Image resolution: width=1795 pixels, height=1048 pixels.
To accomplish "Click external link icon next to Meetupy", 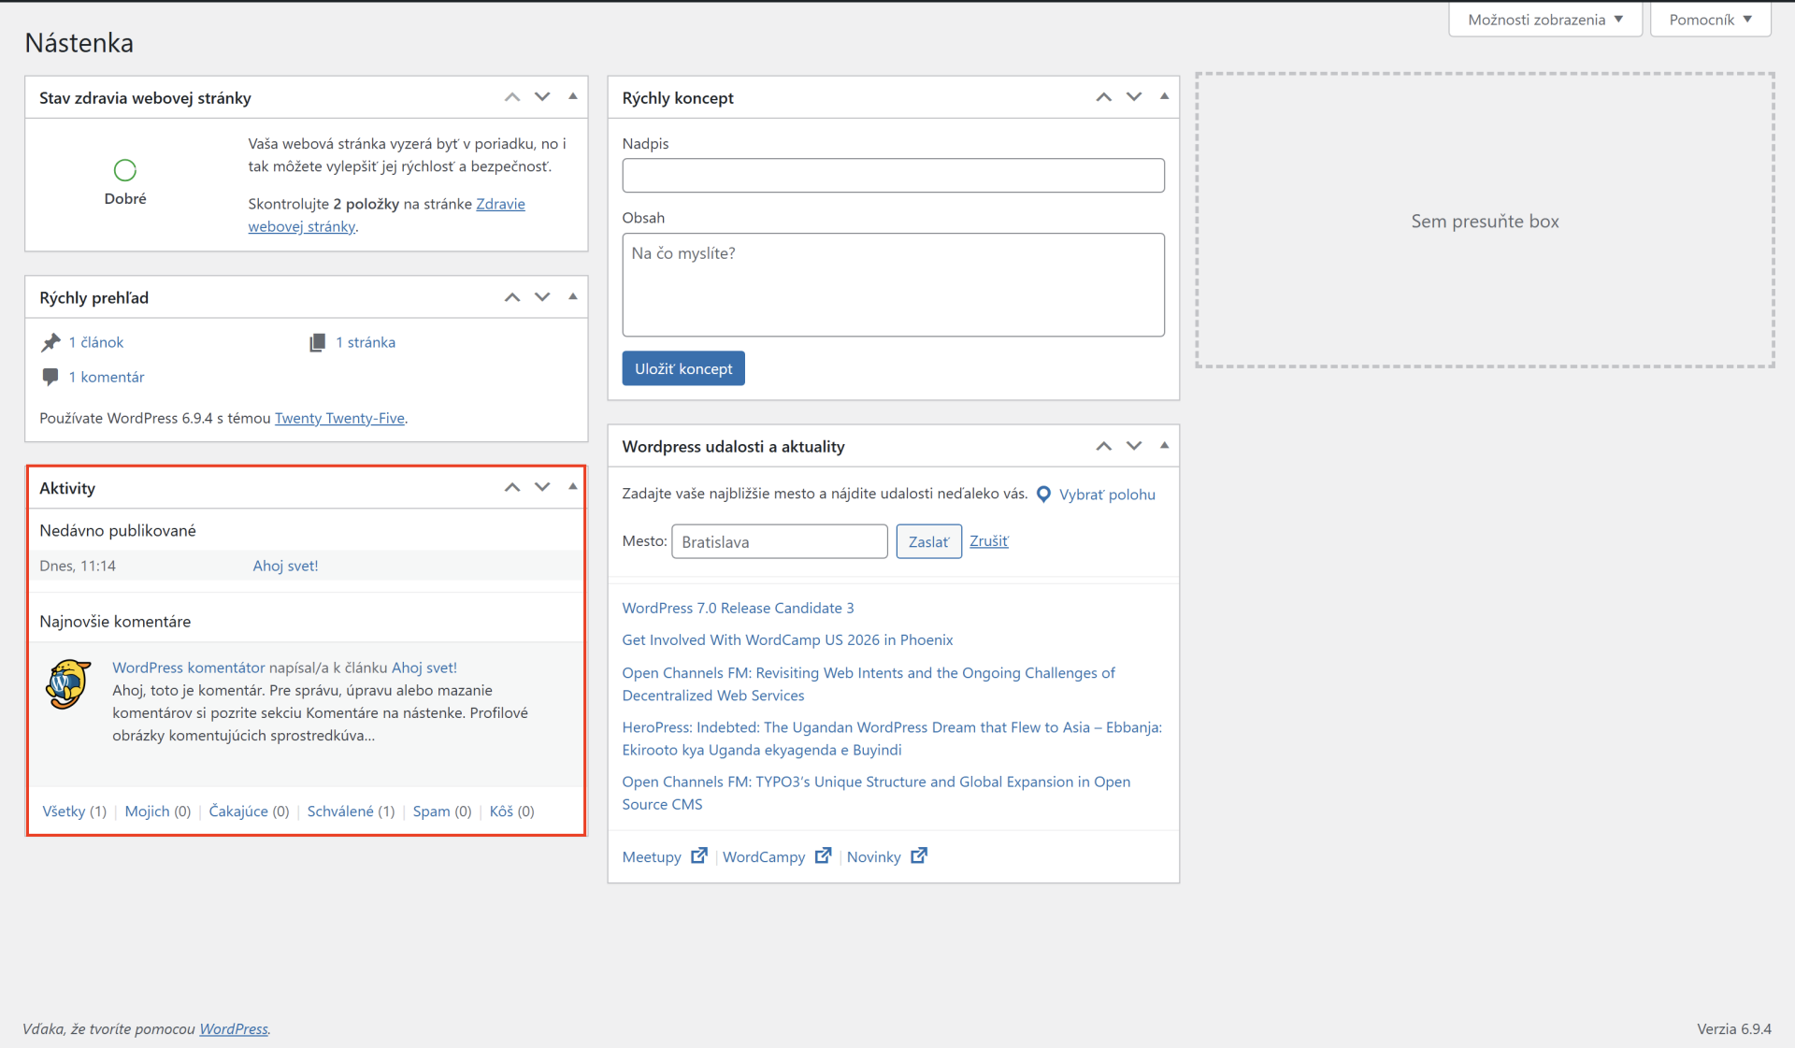I will (698, 855).
